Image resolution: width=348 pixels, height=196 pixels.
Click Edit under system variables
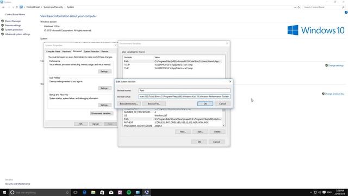coord(200,132)
